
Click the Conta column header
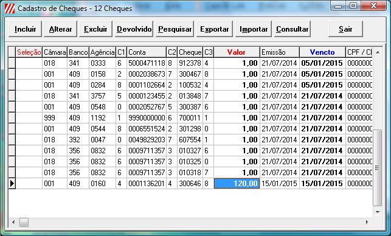click(x=147, y=52)
